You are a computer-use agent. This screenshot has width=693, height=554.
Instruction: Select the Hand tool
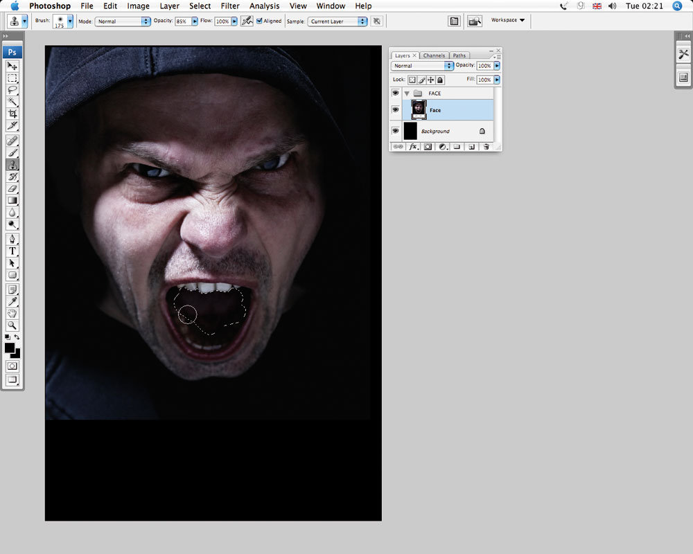click(12, 314)
